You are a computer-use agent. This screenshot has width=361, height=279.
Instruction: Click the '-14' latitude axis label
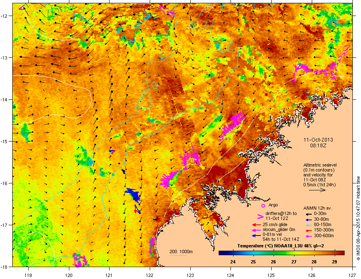(5, 100)
